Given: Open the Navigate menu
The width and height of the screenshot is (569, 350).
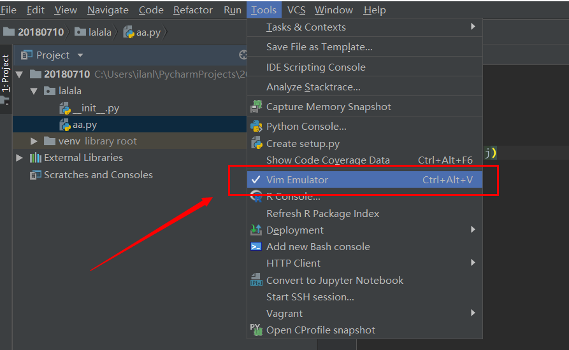Looking at the screenshot, I should 108,10.
